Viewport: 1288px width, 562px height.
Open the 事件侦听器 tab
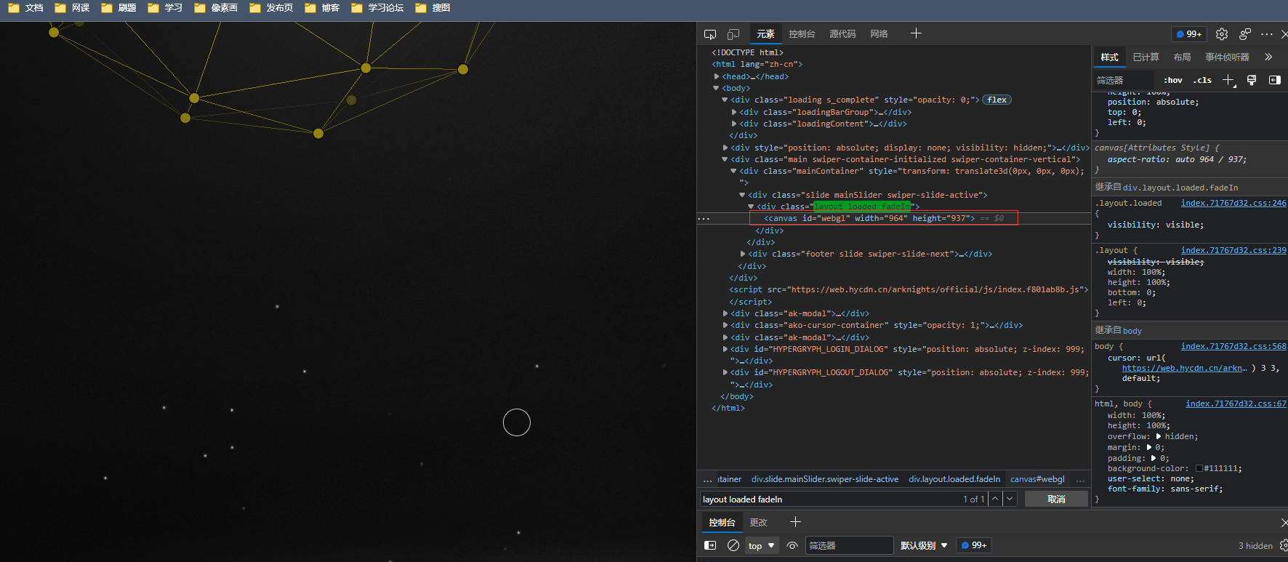pos(1227,57)
